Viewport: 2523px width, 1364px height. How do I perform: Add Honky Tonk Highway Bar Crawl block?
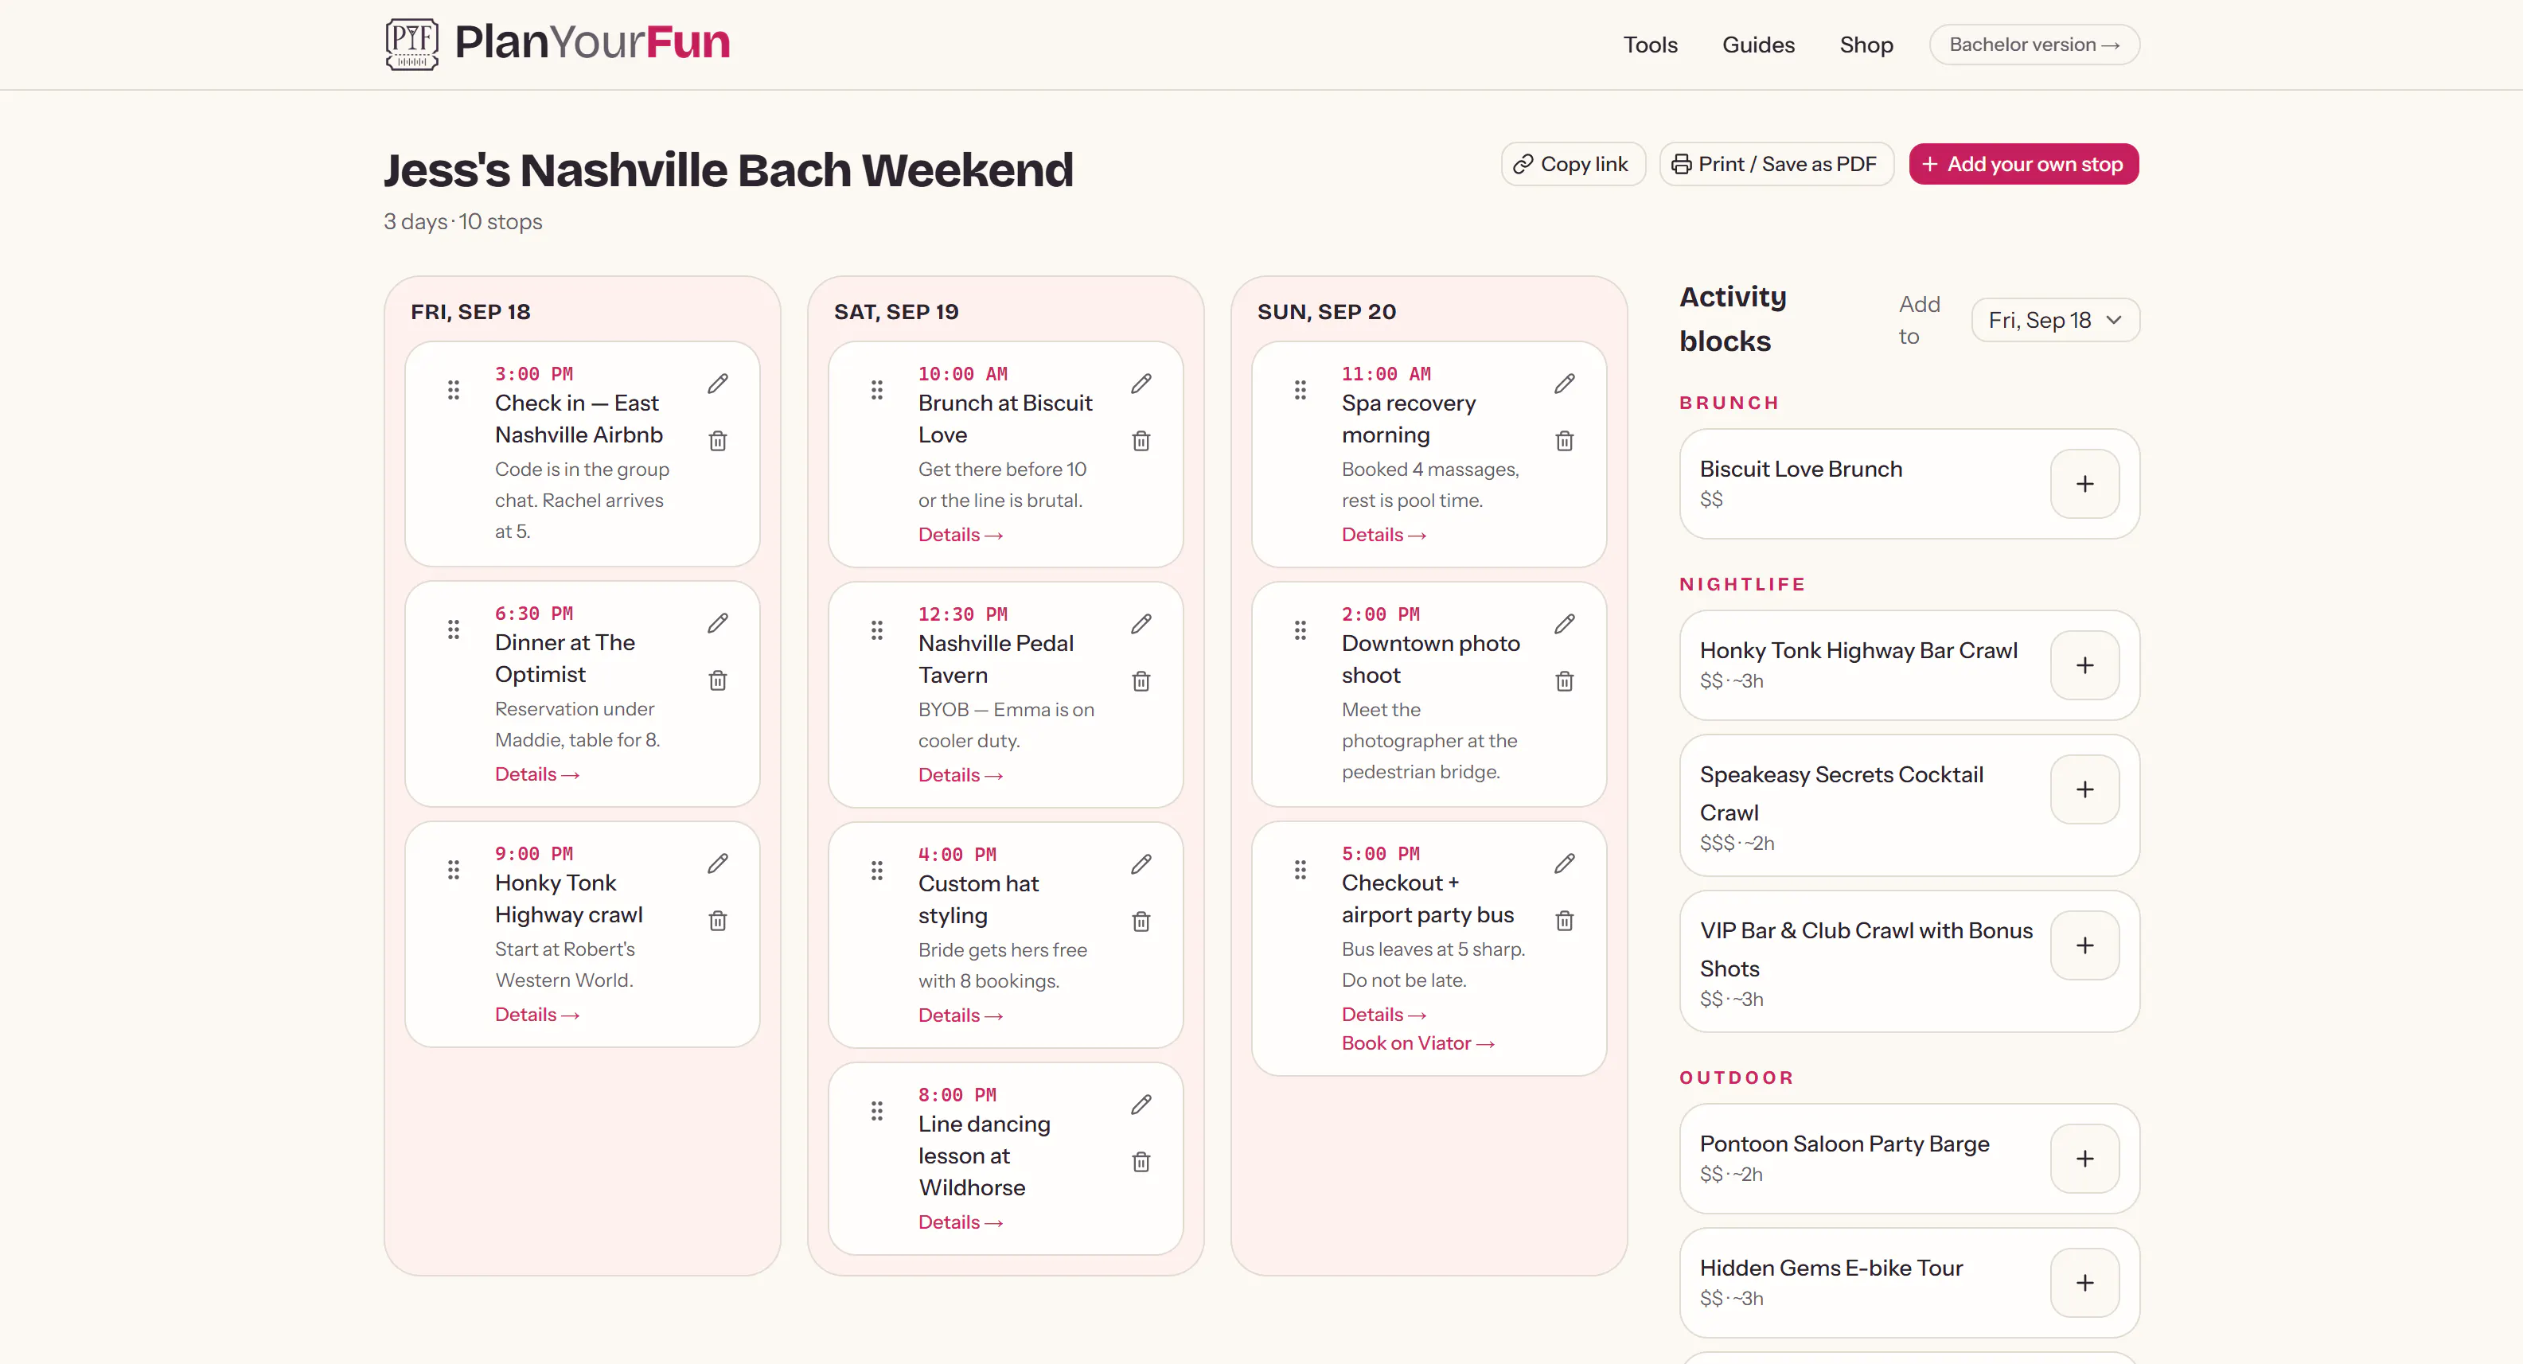[x=2084, y=664]
